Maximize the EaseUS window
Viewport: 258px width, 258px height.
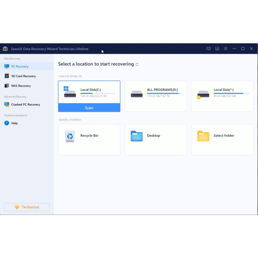(x=243, y=49)
